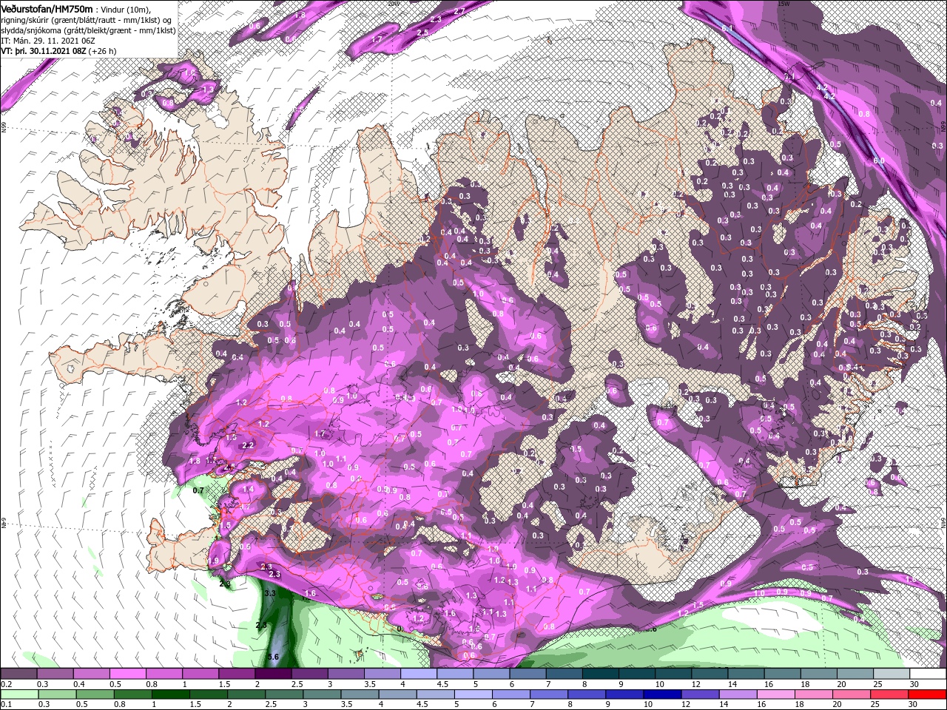Select the lower legend swatch labeled 25
The height and width of the screenshot is (710, 947).
click(889, 694)
